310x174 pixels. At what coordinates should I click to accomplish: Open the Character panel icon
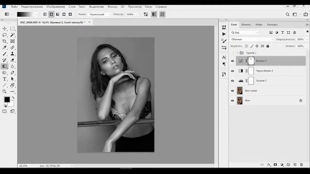224,57
